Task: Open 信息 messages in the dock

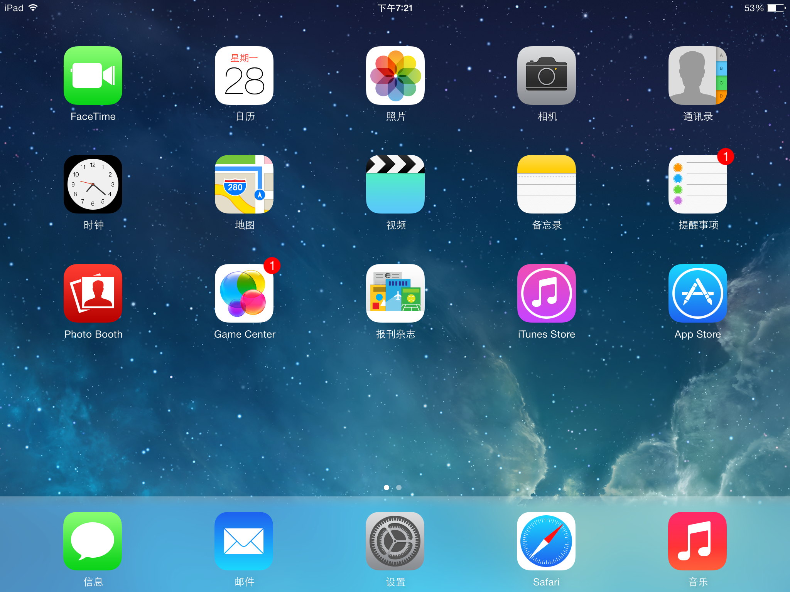Action: pyautogui.click(x=93, y=541)
